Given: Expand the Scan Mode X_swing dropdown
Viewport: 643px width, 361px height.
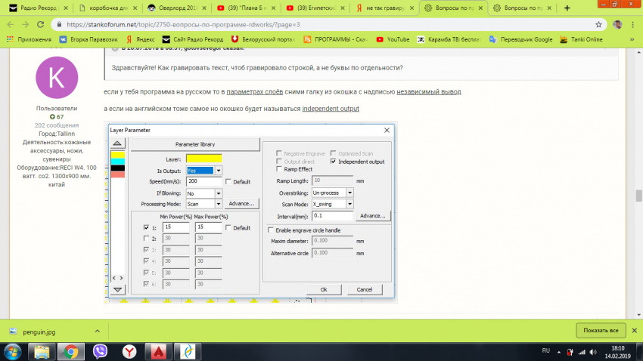Looking at the screenshot, I should [x=349, y=204].
